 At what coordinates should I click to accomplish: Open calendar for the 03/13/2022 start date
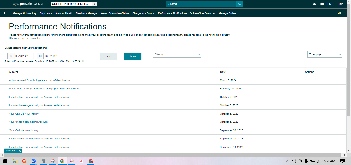tap(11, 56)
